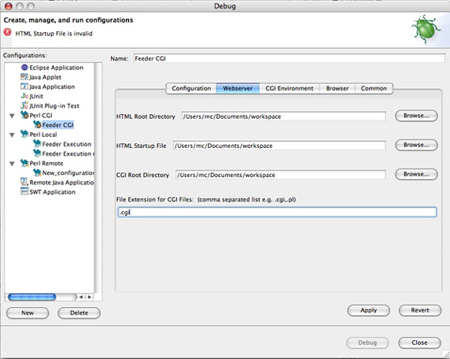Collapse the Perl Local tree node
This screenshot has height=359, width=450.
12,135
